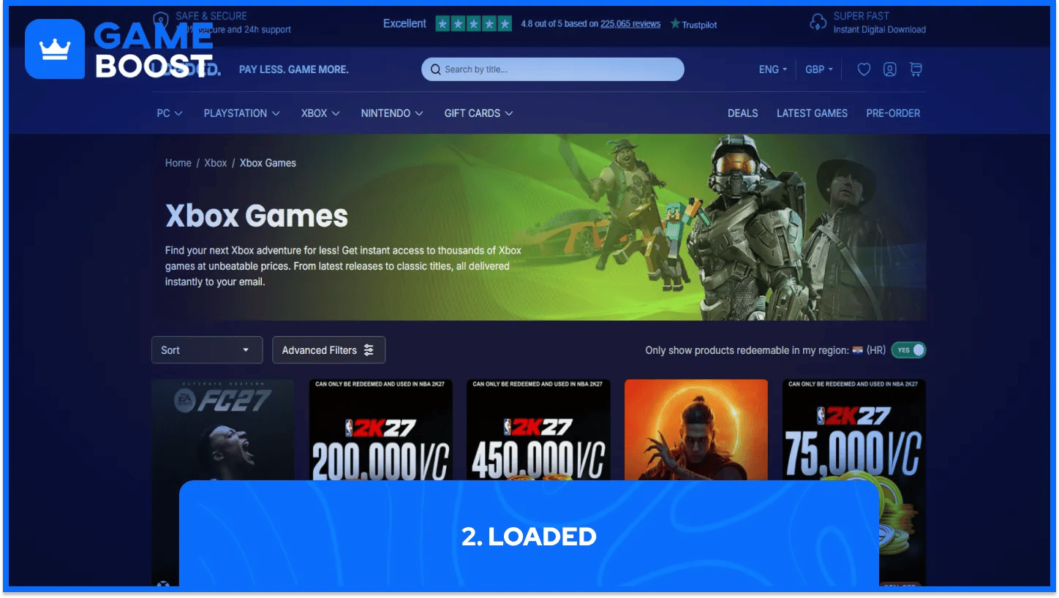
Task: Click the "Find your next Xbox adventure" description paragraph
Action: pyautogui.click(x=344, y=266)
